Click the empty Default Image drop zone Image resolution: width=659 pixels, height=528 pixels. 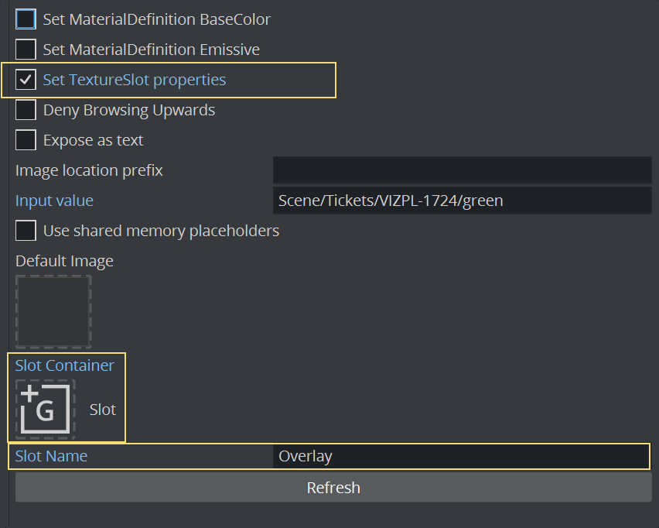click(53, 312)
